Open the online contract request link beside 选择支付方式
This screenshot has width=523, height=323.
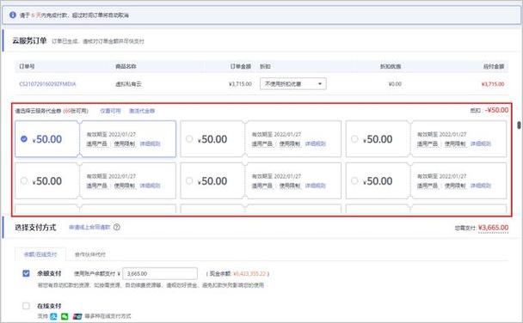point(89,227)
